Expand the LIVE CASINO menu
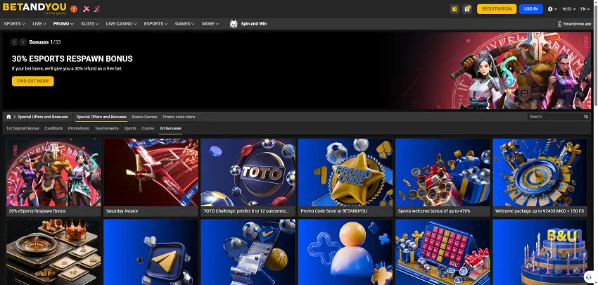Viewport: 598px width, 285px height. (121, 24)
